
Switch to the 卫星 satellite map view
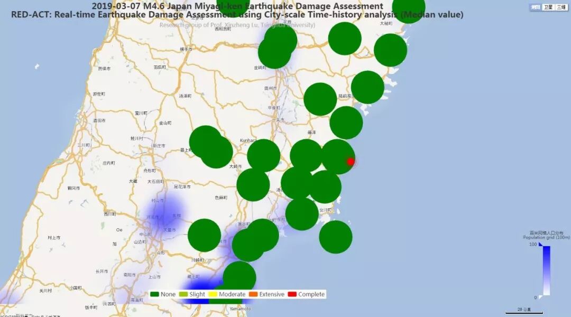tap(548, 7)
